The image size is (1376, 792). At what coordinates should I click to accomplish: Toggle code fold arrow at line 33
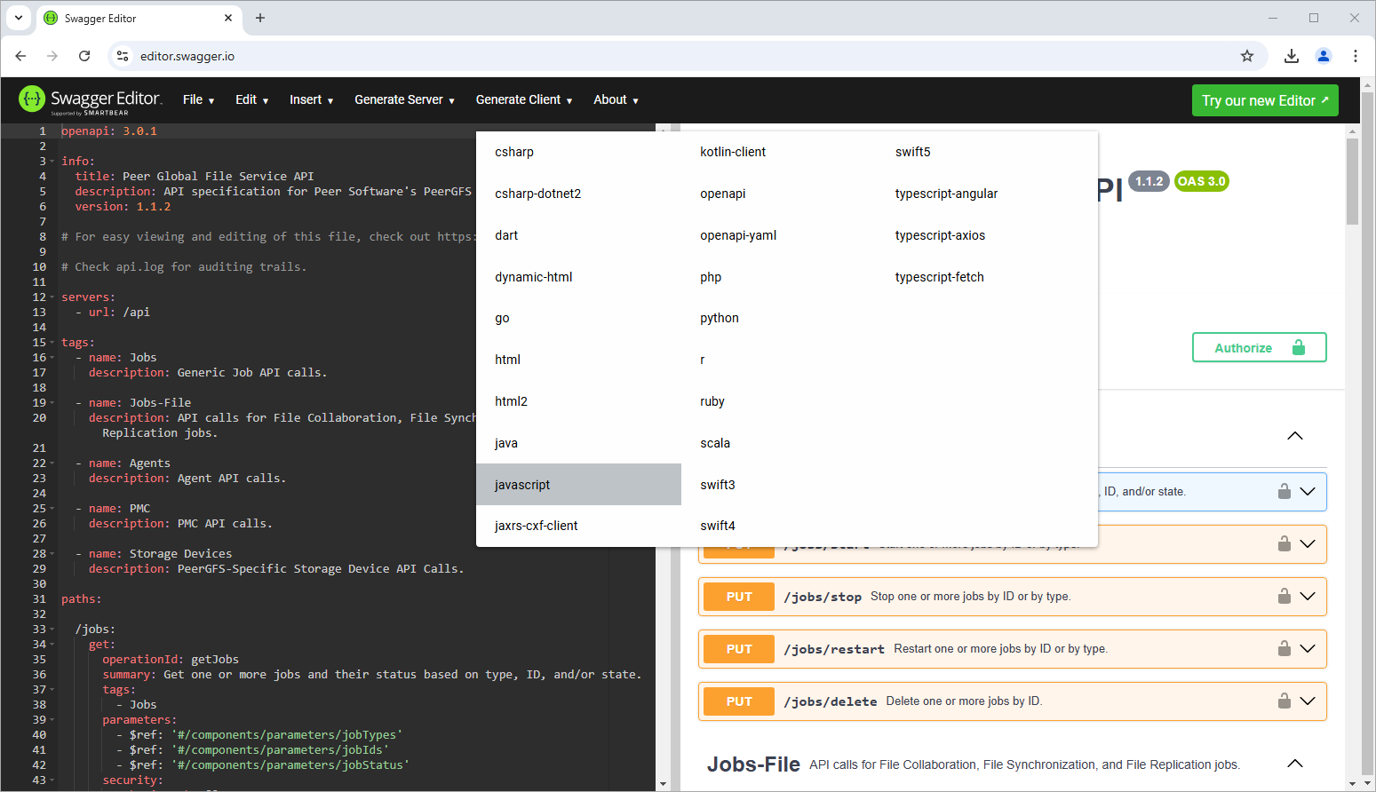pos(52,630)
